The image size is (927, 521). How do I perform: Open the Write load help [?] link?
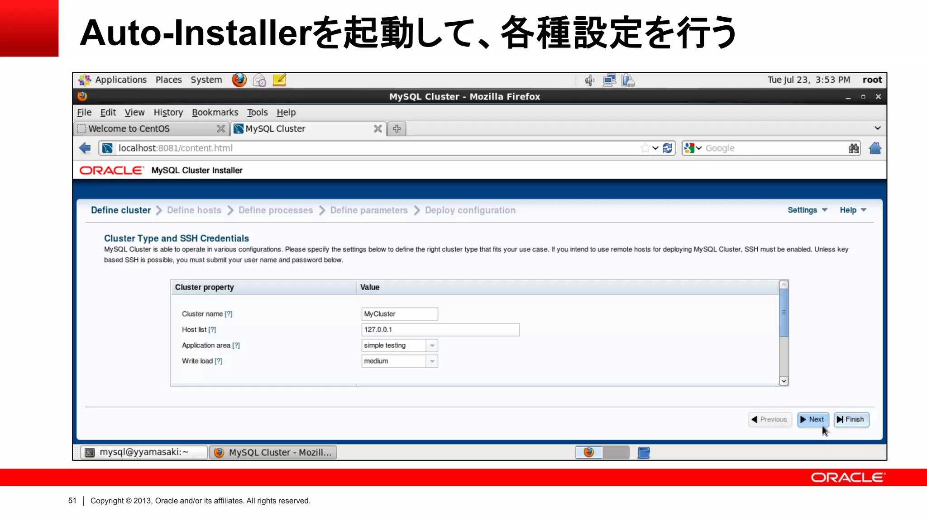219,361
